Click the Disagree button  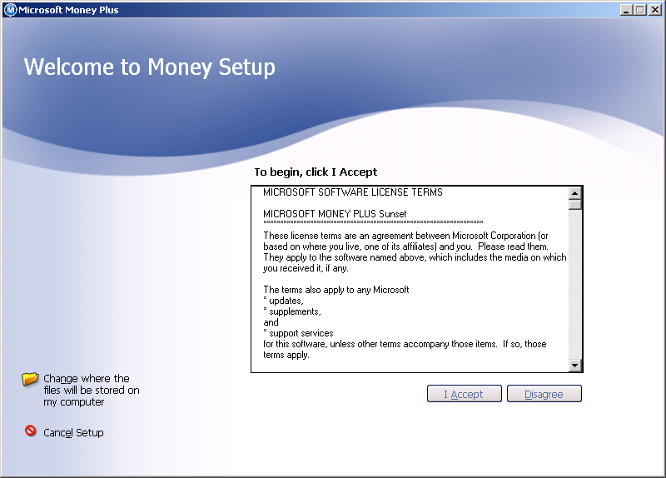click(544, 393)
